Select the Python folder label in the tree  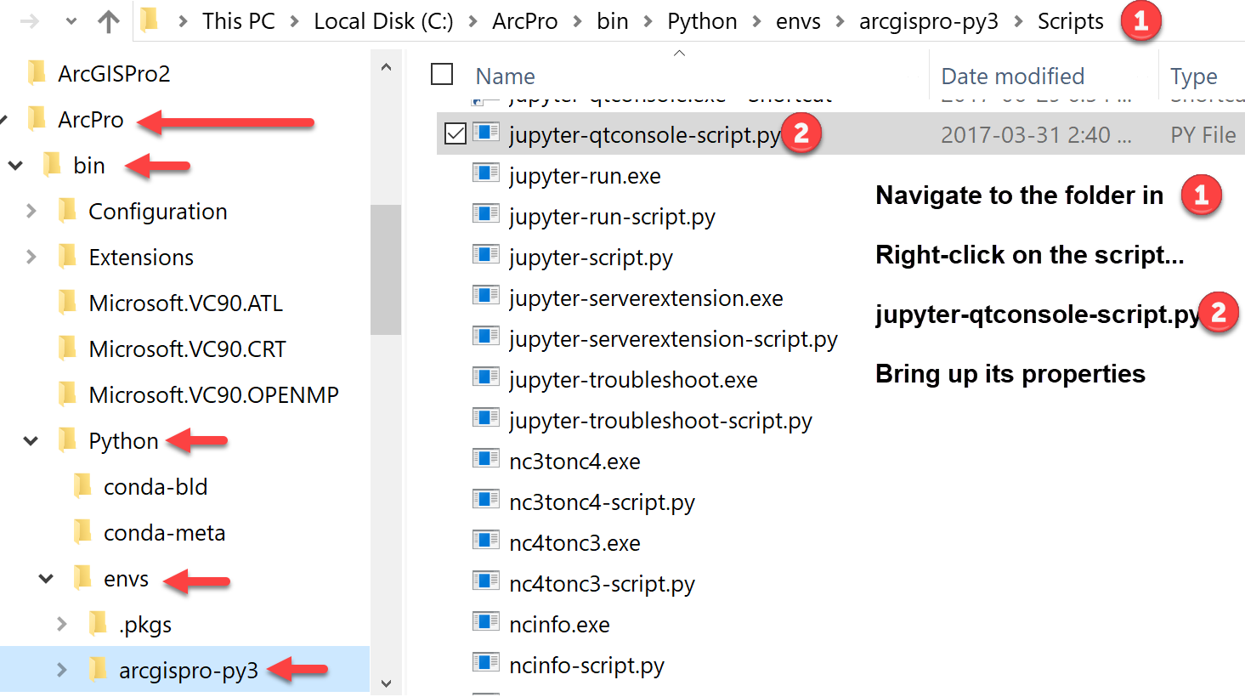coord(123,441)
